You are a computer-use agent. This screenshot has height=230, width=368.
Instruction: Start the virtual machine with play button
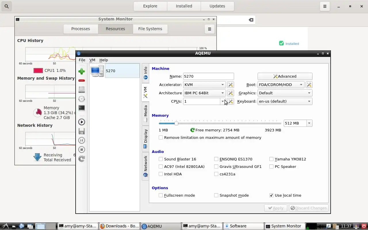pos(82,122)
